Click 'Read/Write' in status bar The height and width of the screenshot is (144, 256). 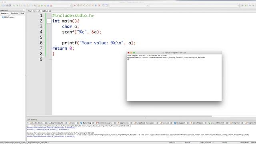pos(244,143)
